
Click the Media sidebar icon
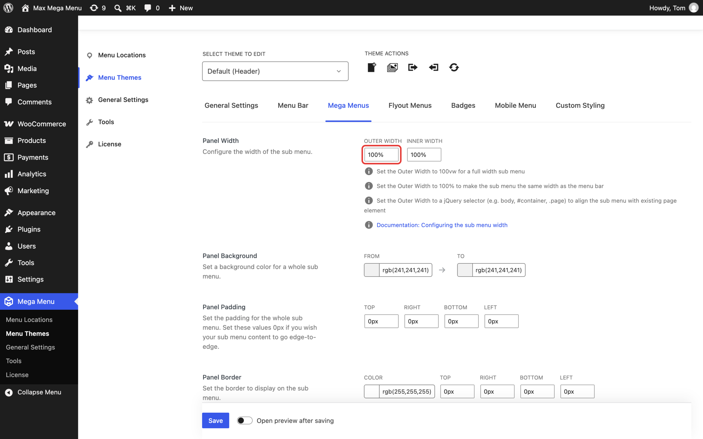click(x=9, y=69)
